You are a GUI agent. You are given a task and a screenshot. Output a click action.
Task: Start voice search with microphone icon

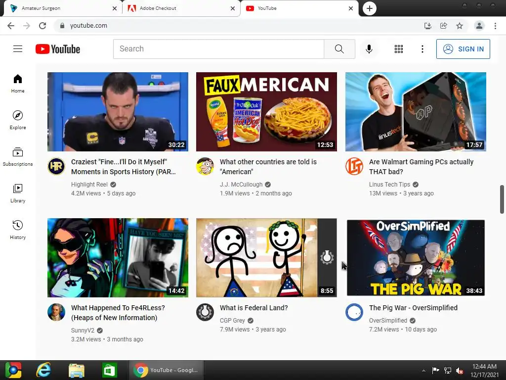[x=369, y=49]
